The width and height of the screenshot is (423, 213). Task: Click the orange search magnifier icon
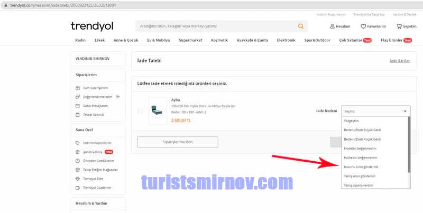click(x=301, y=26)
